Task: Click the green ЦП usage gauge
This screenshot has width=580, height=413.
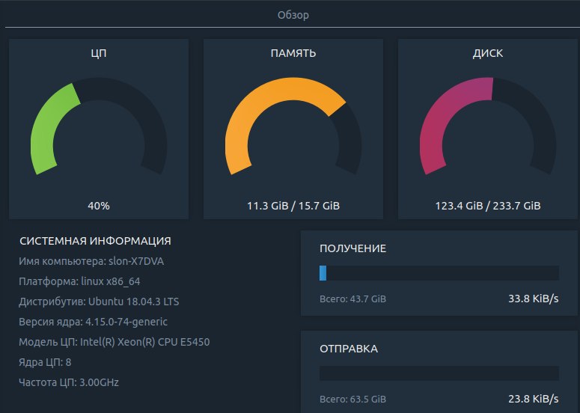Action: pyautogui.click(x=98, y=126)
